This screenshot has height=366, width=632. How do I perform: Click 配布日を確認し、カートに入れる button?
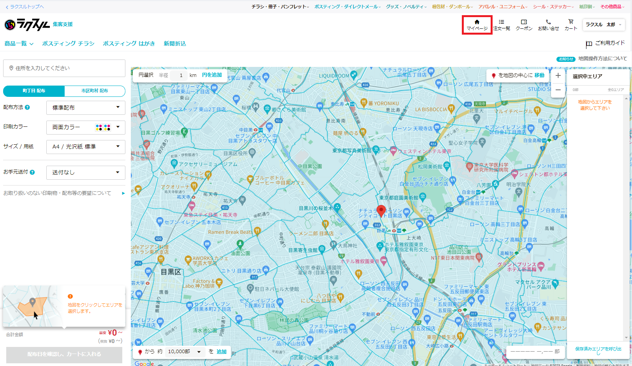click(64, 354)
